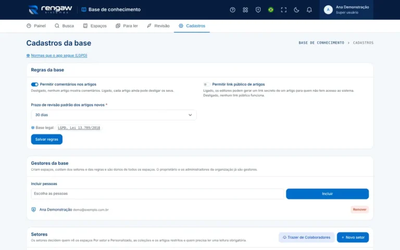Click the CADASTROS breadcrumb text
Image resolution: width=400 pixels, height=250 pixels.
point(363,43)
